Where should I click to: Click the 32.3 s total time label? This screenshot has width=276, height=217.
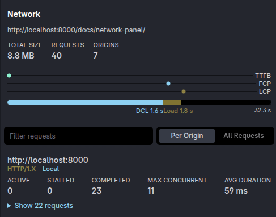click(262, 110)
